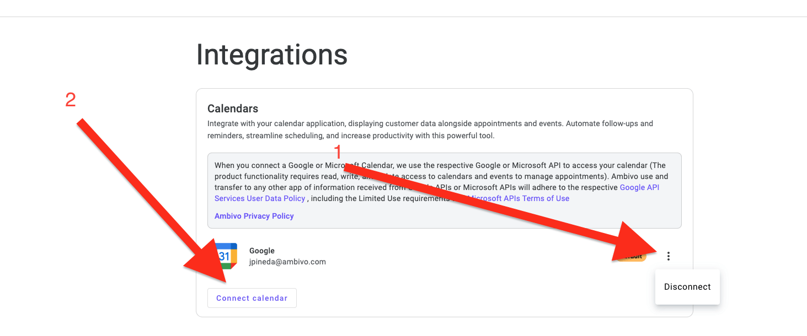Click the jpineda@ambivo.com account email

coord(287,262)
